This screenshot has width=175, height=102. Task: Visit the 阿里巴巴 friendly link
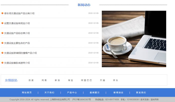(86, 80)
